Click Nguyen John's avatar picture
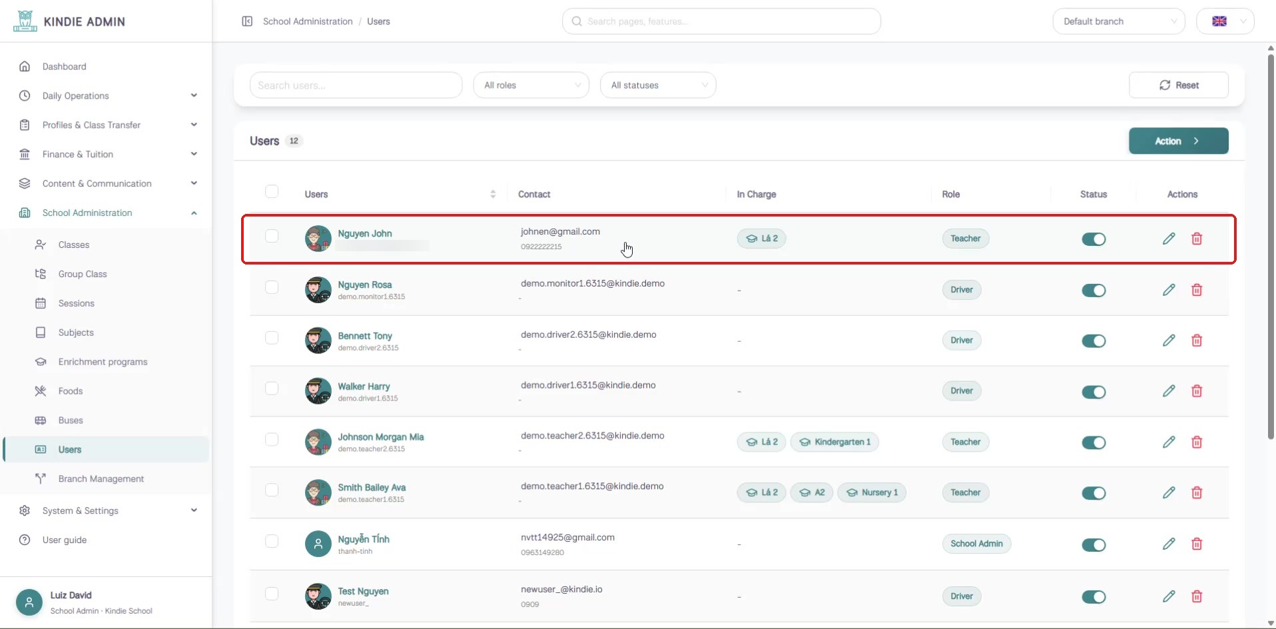Viewport: 1276px width, 629px height. pos(318,239)
